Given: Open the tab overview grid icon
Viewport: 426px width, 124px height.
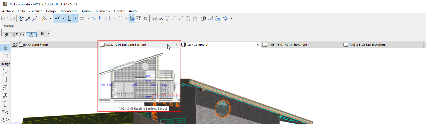Looking at the screenshot, I should point(14,45).
